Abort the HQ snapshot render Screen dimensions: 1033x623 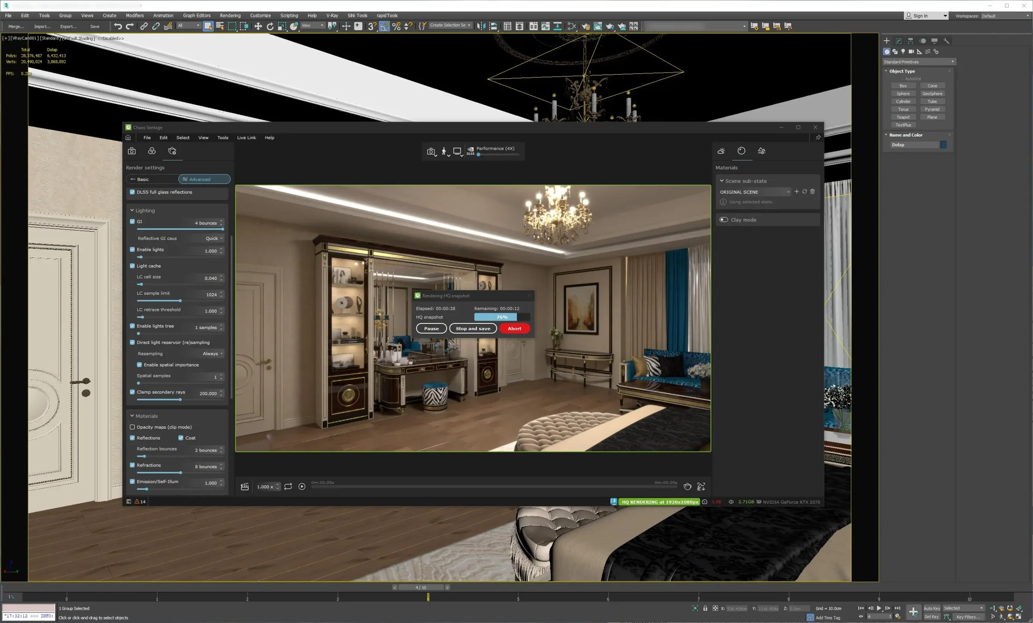click(514, 329)
